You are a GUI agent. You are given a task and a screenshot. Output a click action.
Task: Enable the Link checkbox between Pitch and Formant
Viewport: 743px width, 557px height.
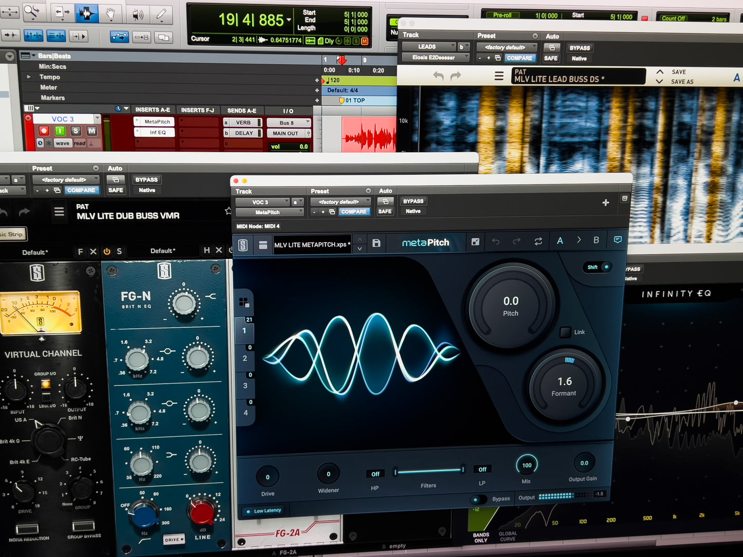coord(565,332)
